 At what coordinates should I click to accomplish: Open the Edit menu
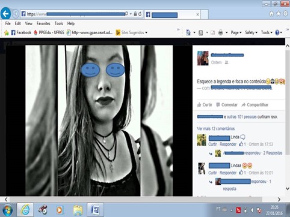(17, 23)
